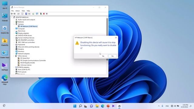Open the Windows Start menu
The image size is (194, 109).
[x=75, y=106]
